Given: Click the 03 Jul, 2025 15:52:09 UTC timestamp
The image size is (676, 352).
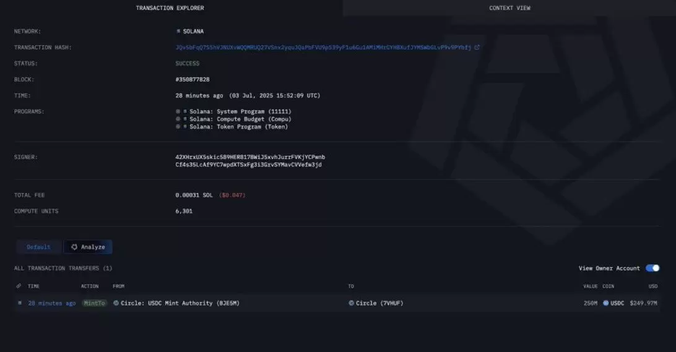Looking at the screenshot, I should (275, 96).
